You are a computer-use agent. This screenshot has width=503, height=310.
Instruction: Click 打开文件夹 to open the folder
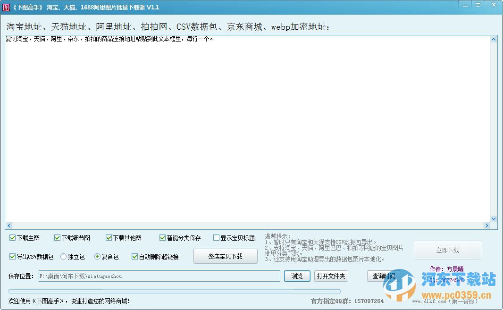(x=331, y=276)
